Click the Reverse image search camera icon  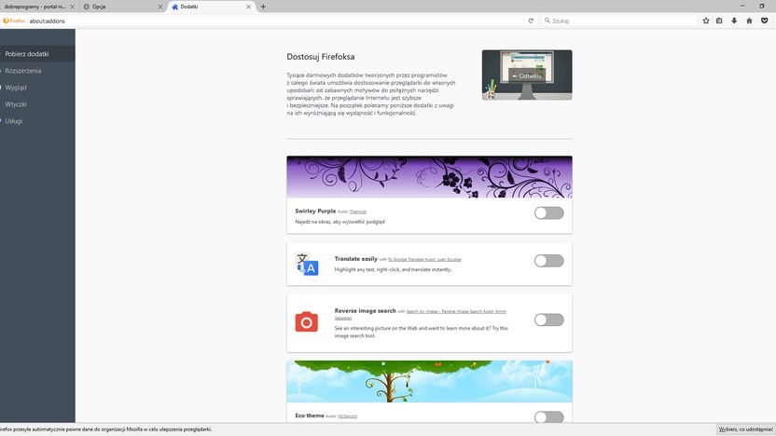point(307,321)
